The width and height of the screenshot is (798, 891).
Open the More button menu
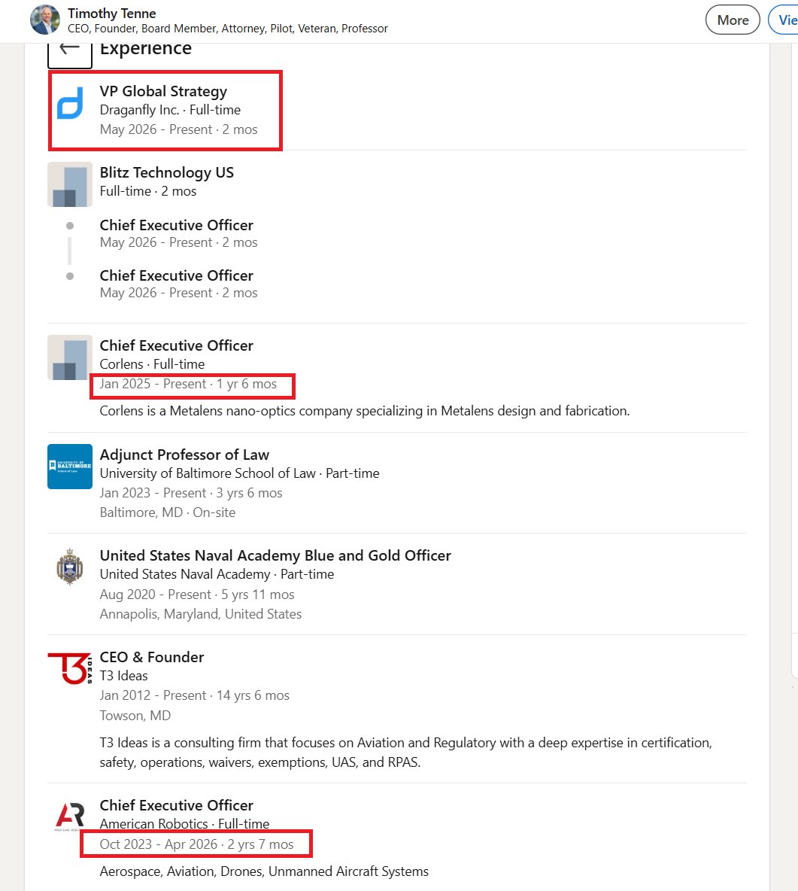click(733, 20)
